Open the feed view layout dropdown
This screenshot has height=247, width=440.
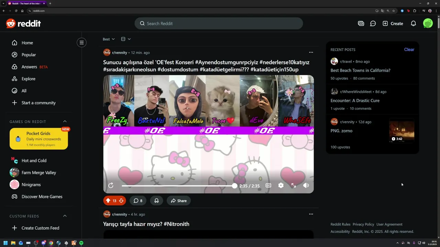coord(126,39)
